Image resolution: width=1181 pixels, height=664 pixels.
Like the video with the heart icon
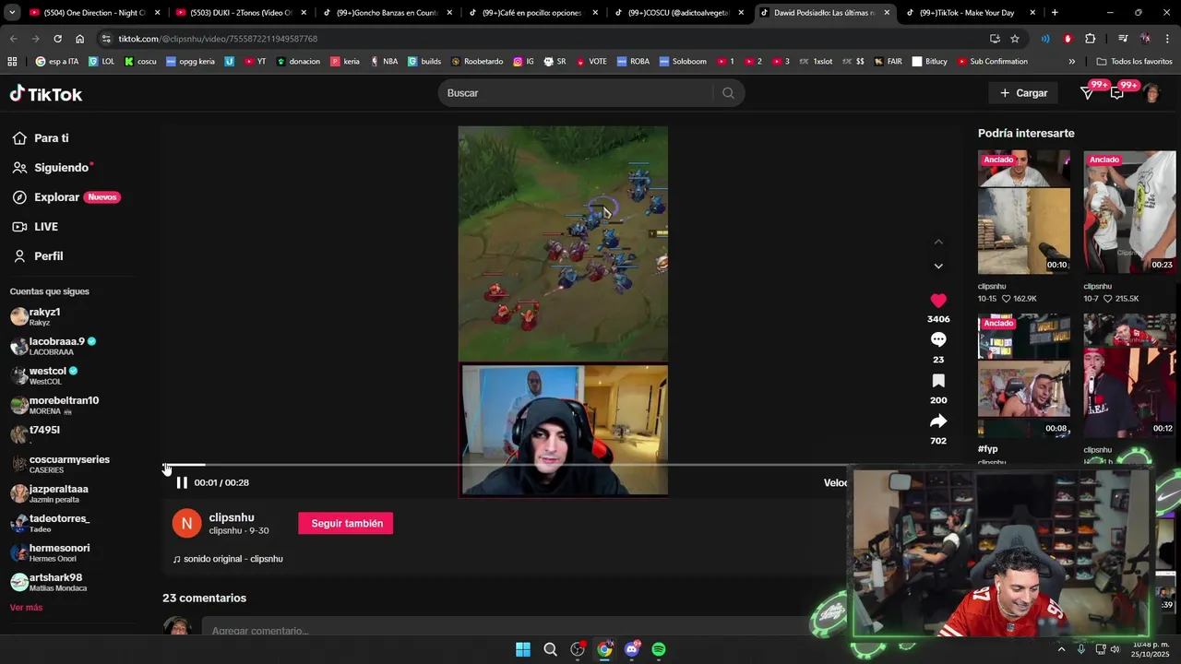coord(938,301)
